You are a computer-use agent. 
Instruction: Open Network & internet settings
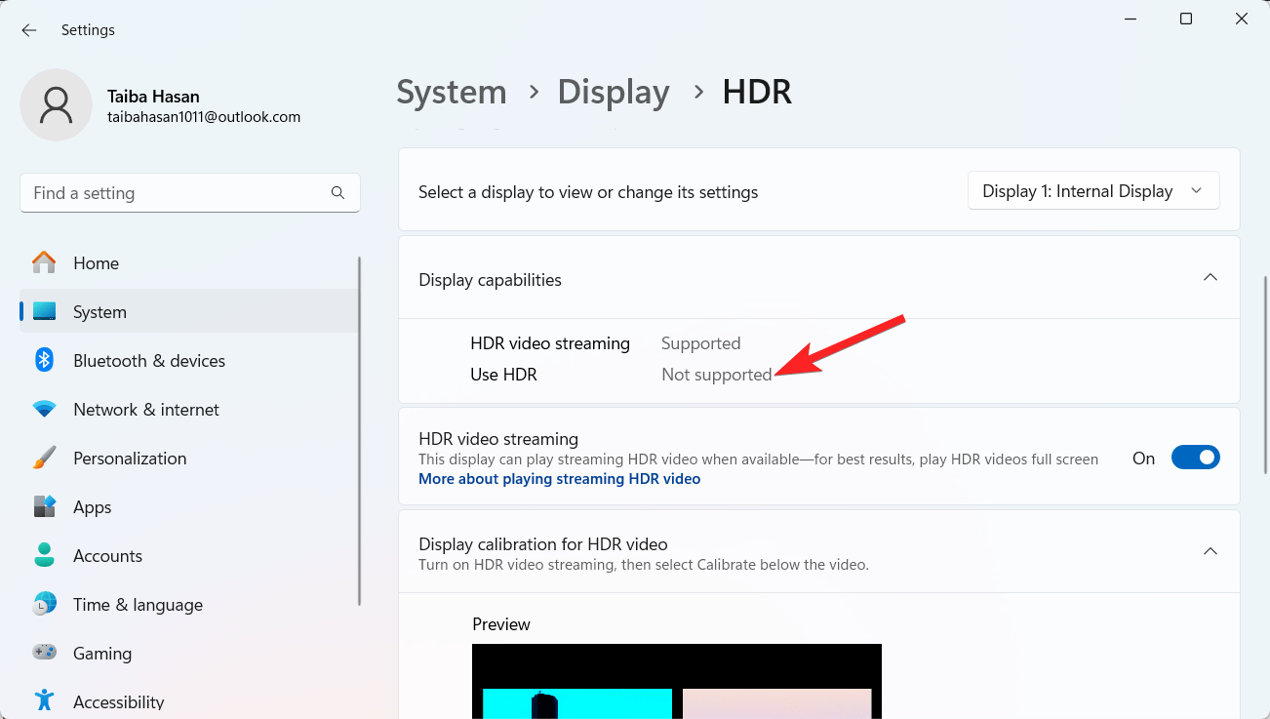tap(146, 409)
